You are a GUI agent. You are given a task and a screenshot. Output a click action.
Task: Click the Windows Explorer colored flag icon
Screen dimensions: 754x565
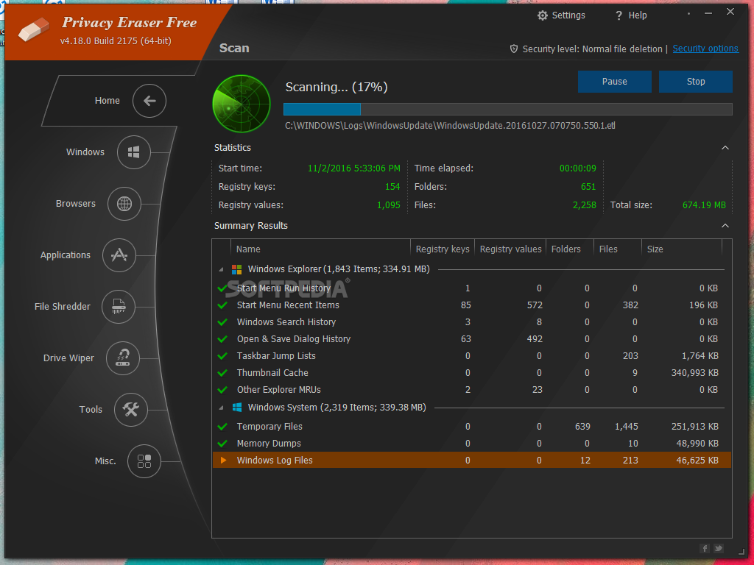pyautogui.click(x=236, y=269)
